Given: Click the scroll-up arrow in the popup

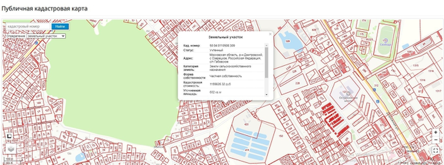Looking at the screenshot, I should pos(266,45).
